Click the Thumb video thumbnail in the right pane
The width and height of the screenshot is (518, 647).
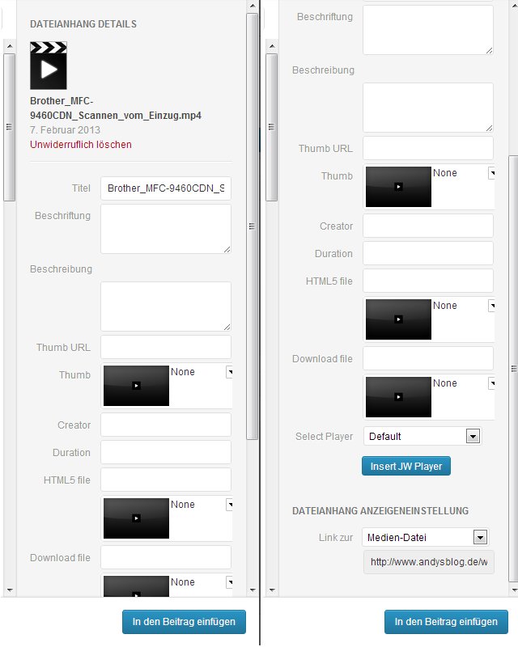(398, 187)
